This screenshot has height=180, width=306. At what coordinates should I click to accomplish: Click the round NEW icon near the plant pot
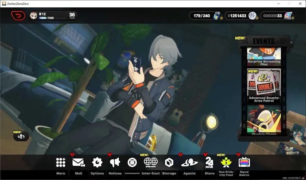point(21,136)
